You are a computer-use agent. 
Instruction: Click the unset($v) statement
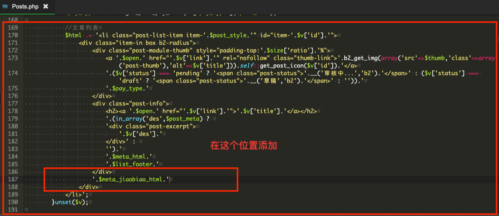[70, 202]
